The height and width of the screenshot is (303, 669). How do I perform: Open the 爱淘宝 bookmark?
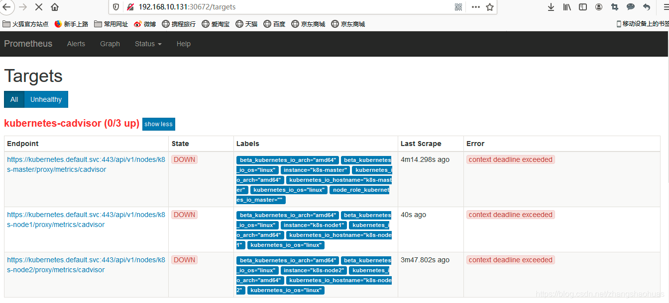click(x=216, y=24)
